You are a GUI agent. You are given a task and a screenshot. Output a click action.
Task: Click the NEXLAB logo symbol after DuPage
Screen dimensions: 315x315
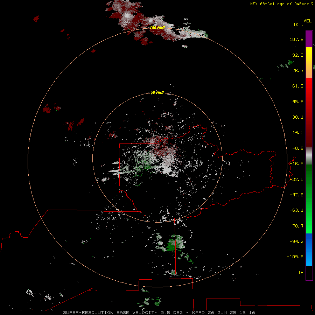(312, 3)
